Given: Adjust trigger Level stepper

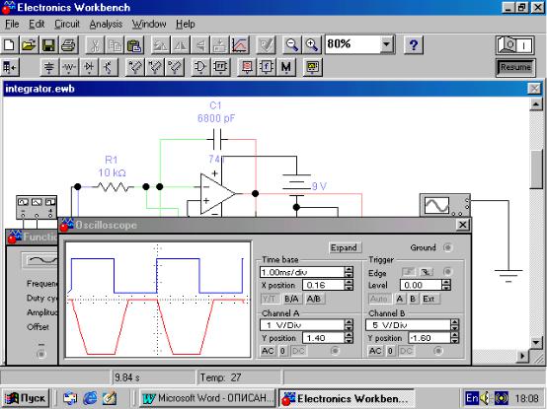Looking at the screenshot, I should (x=446, y=285).
